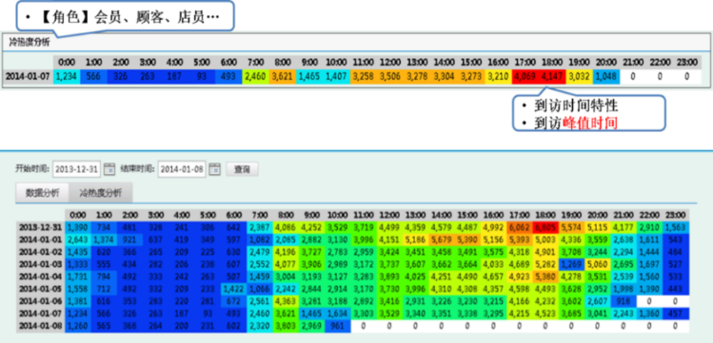Focus the 开始时间 date input showing 2013-12-31

click(77, 169)
